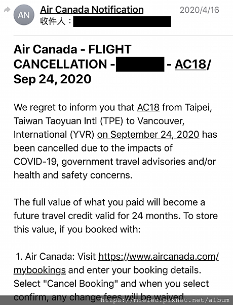Open AC18 flight link in first paragraph

[x=148, y=107]
